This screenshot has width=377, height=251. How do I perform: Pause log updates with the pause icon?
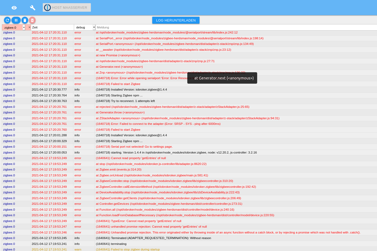16,20
